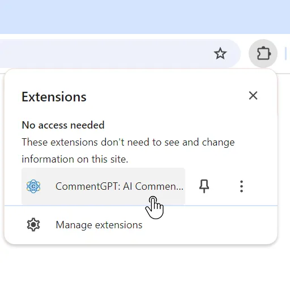Click the Manage extensions gear icon
The height and width of the screenshot is (290, 290).
pos(33,225)
